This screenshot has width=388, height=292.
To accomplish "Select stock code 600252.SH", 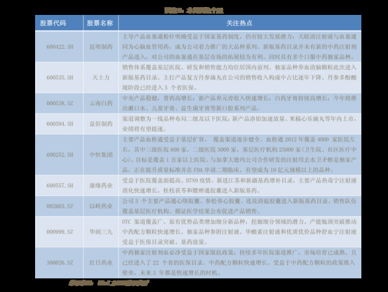I will pos(60,154).
